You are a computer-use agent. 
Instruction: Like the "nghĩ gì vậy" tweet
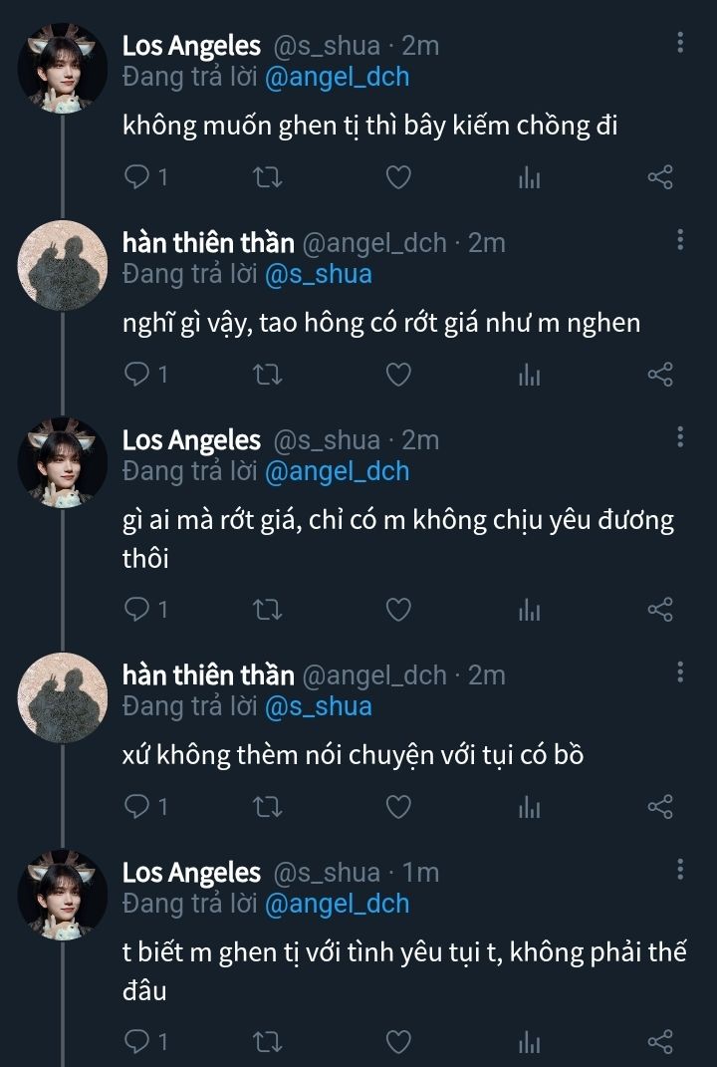pyautogui.click(x=398, y=374)
